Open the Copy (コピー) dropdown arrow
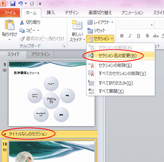This screenshot has width=164, height=162. click(x=38, y=31)
